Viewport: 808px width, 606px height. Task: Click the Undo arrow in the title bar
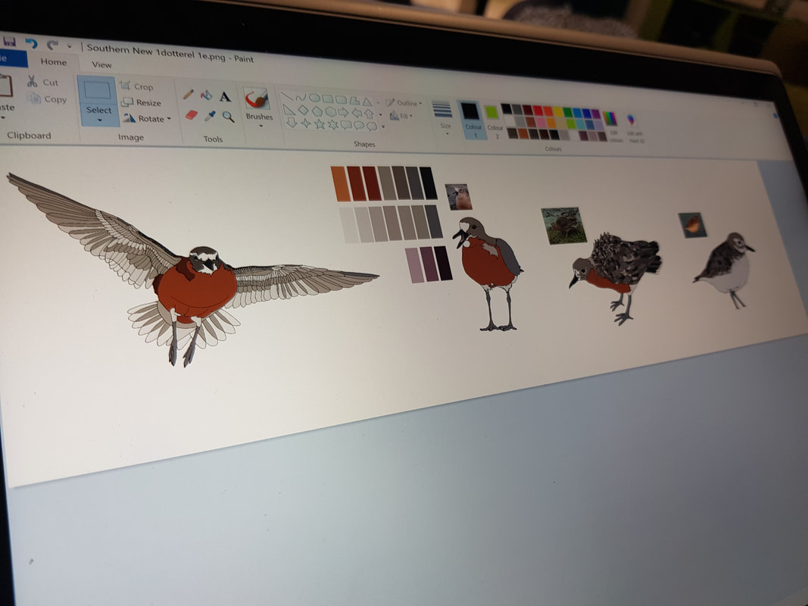click(x=32, y=43)
